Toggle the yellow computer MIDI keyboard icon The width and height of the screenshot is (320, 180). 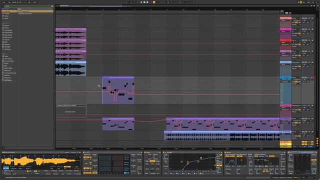click(301, 2)
